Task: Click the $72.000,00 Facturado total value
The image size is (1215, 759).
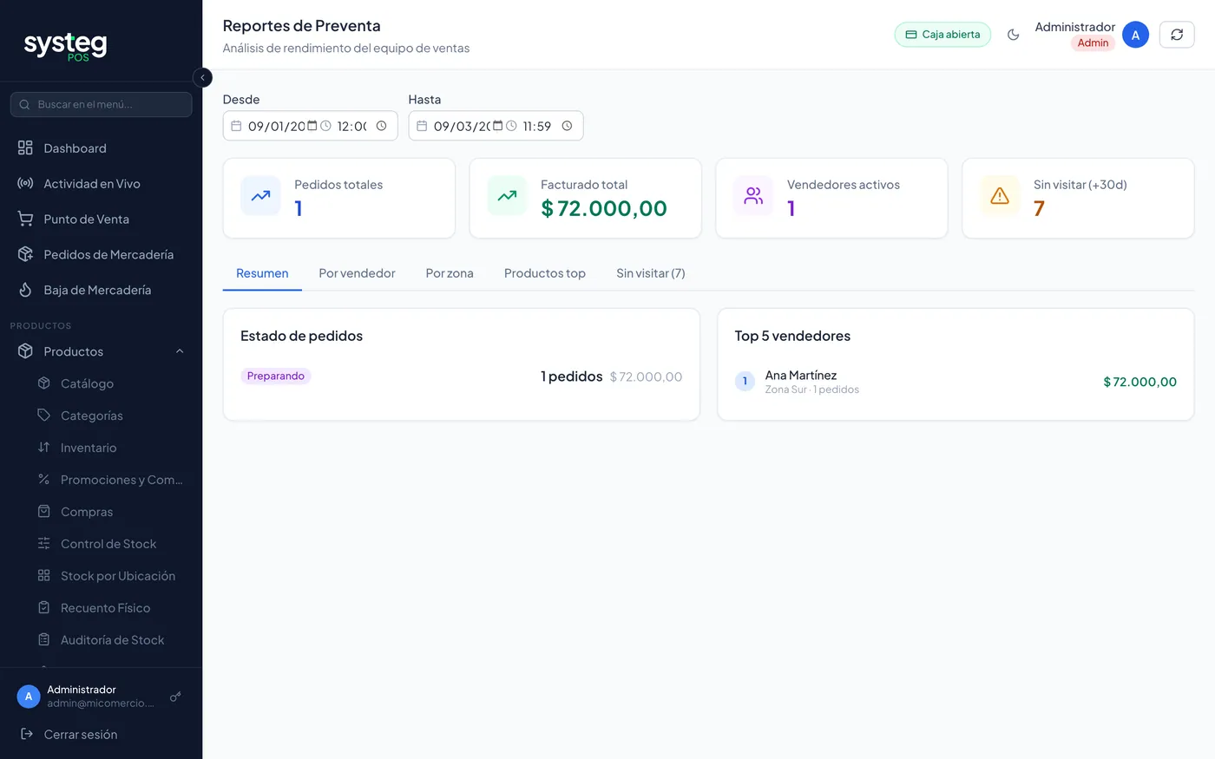Action: (x=604, y=208)
